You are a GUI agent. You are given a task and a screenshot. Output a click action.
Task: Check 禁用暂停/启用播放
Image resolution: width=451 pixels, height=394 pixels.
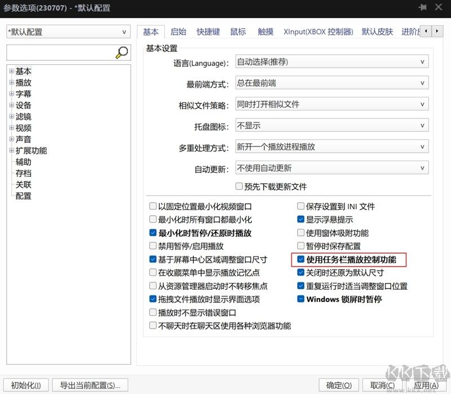coord(153,246)
